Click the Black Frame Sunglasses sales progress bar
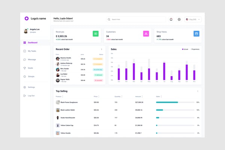This screenshot has width=225, height=150. (x=175, y=102)
